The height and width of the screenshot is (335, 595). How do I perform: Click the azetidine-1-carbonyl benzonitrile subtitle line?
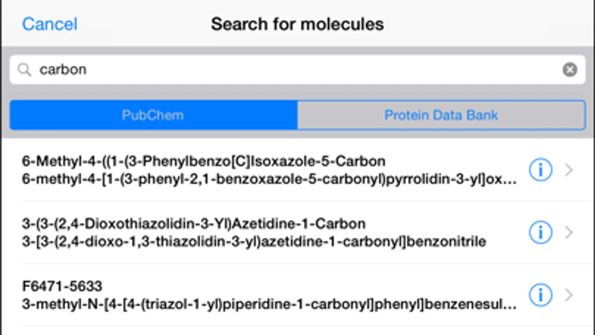pos(254,242)
